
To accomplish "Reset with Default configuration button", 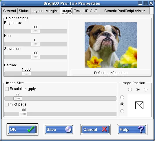I will point(111,73).
